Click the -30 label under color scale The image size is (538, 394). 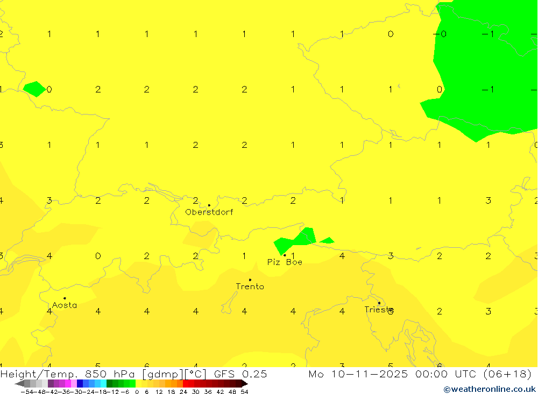(76, 392)
